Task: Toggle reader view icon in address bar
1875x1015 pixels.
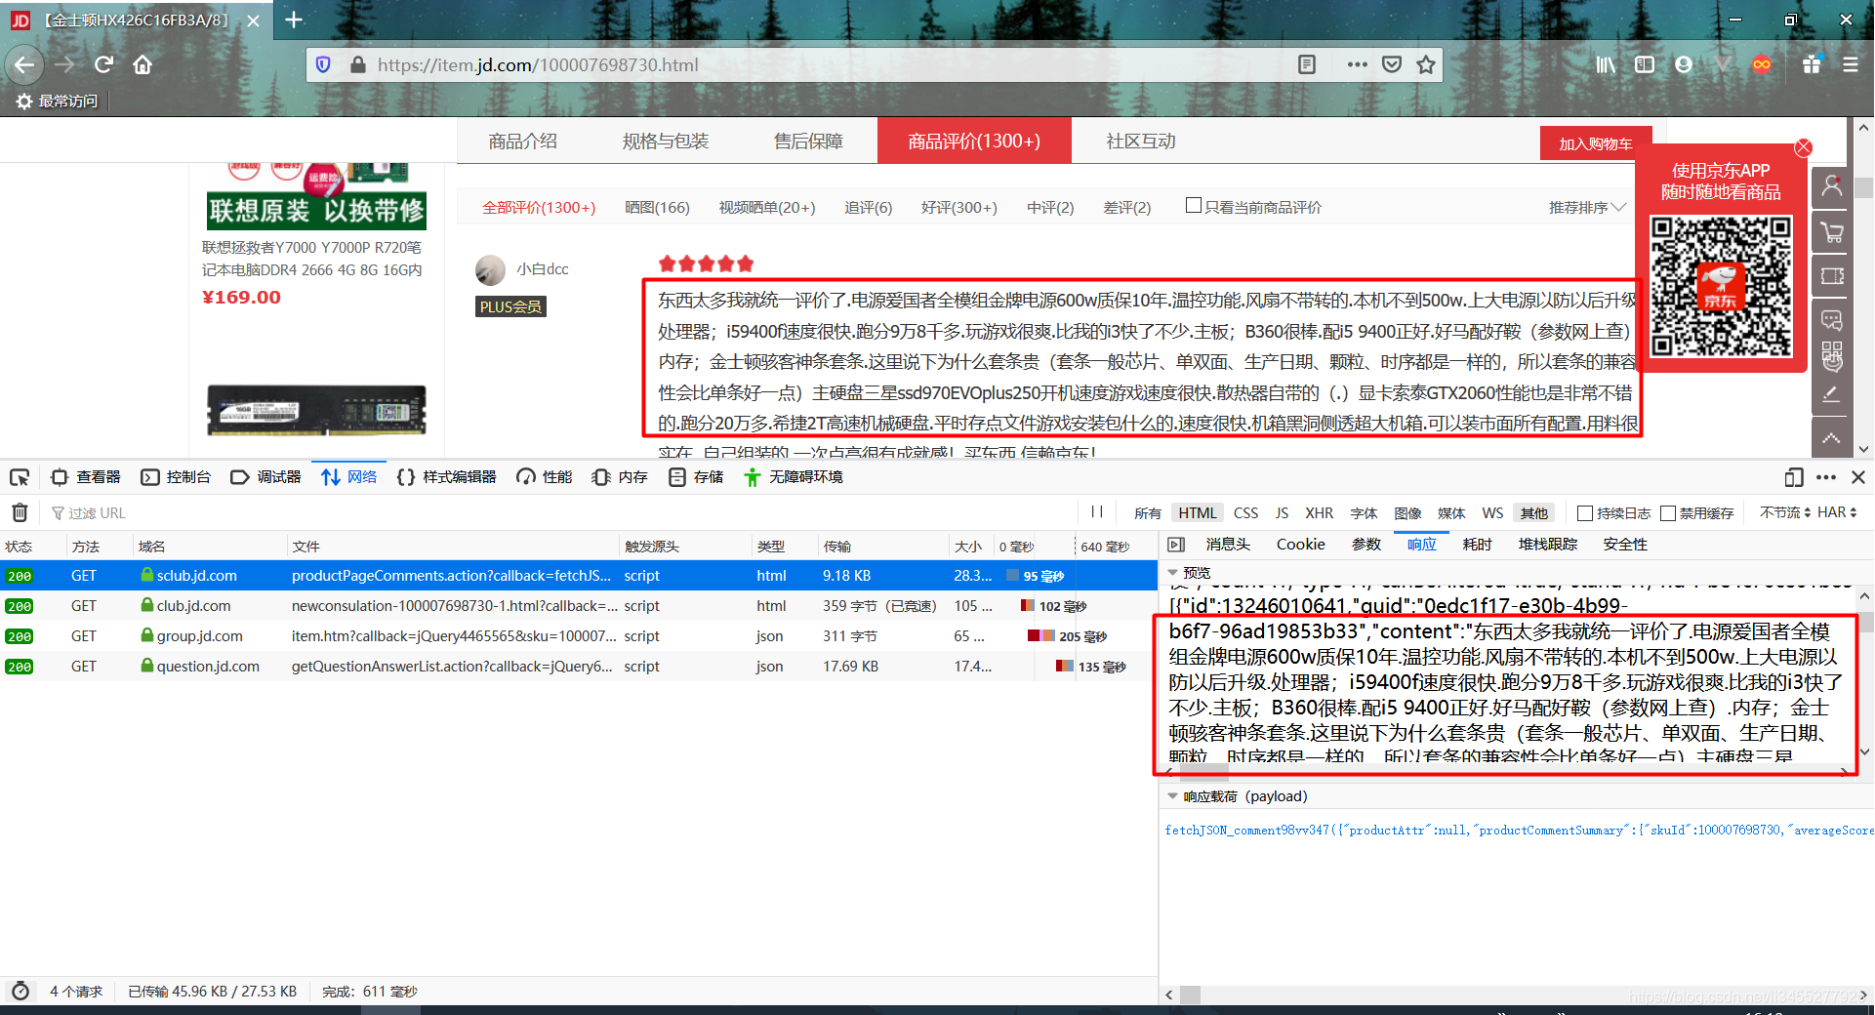Action: coord(1307,64)
